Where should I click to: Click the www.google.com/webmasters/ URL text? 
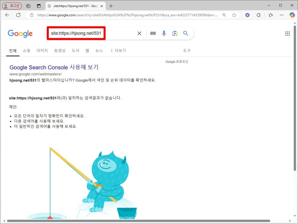coord(36,74)
